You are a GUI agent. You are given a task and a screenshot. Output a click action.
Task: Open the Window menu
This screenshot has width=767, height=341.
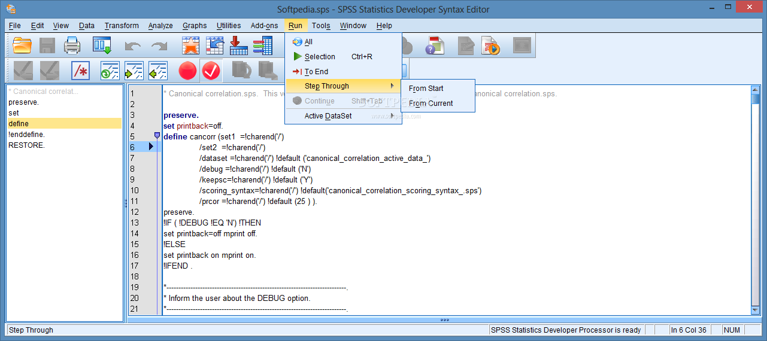(x=353, y=26)
